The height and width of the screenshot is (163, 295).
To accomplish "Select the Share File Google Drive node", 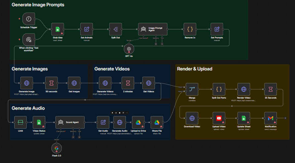I will (x=157, y=122).
